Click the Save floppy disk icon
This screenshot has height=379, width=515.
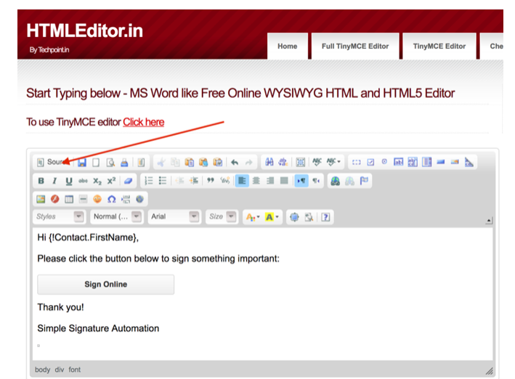[82, 162]
